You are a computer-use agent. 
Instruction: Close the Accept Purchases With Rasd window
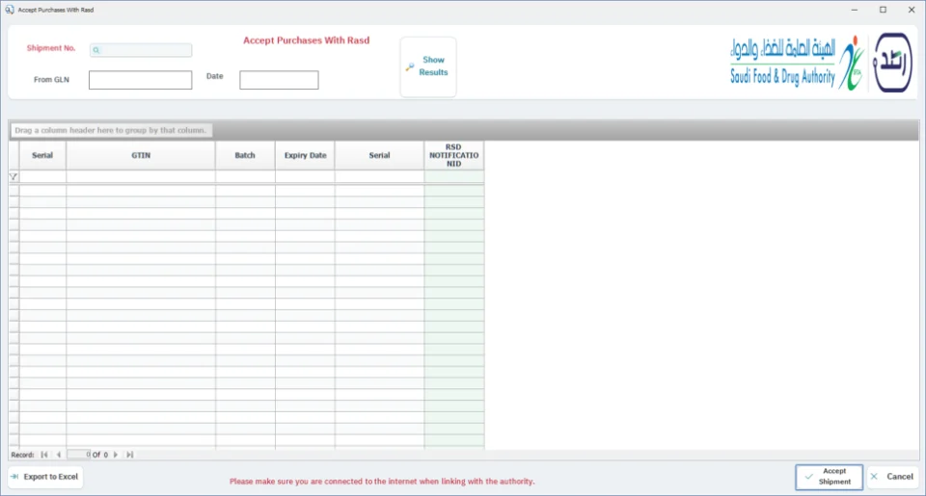(912, 10)
